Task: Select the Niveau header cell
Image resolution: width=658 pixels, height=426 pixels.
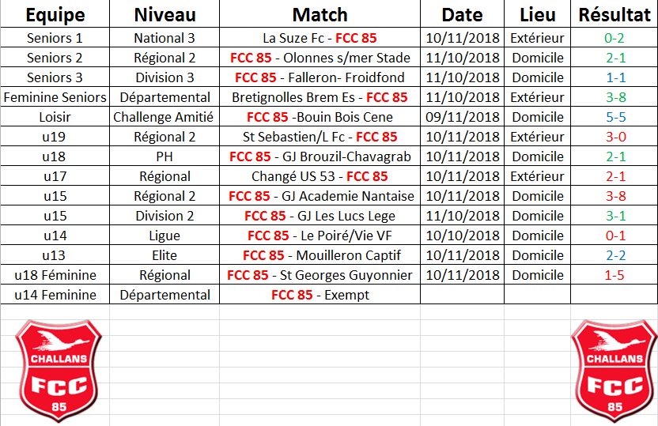Action: (164, 14)
